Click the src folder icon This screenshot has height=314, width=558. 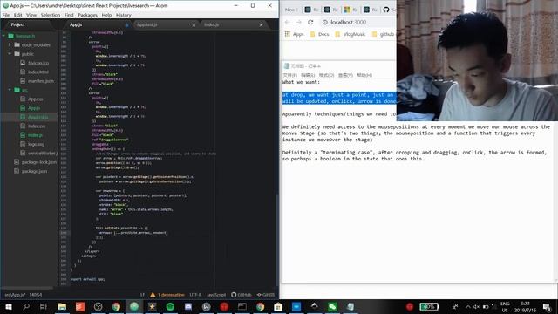pos(17,90)
